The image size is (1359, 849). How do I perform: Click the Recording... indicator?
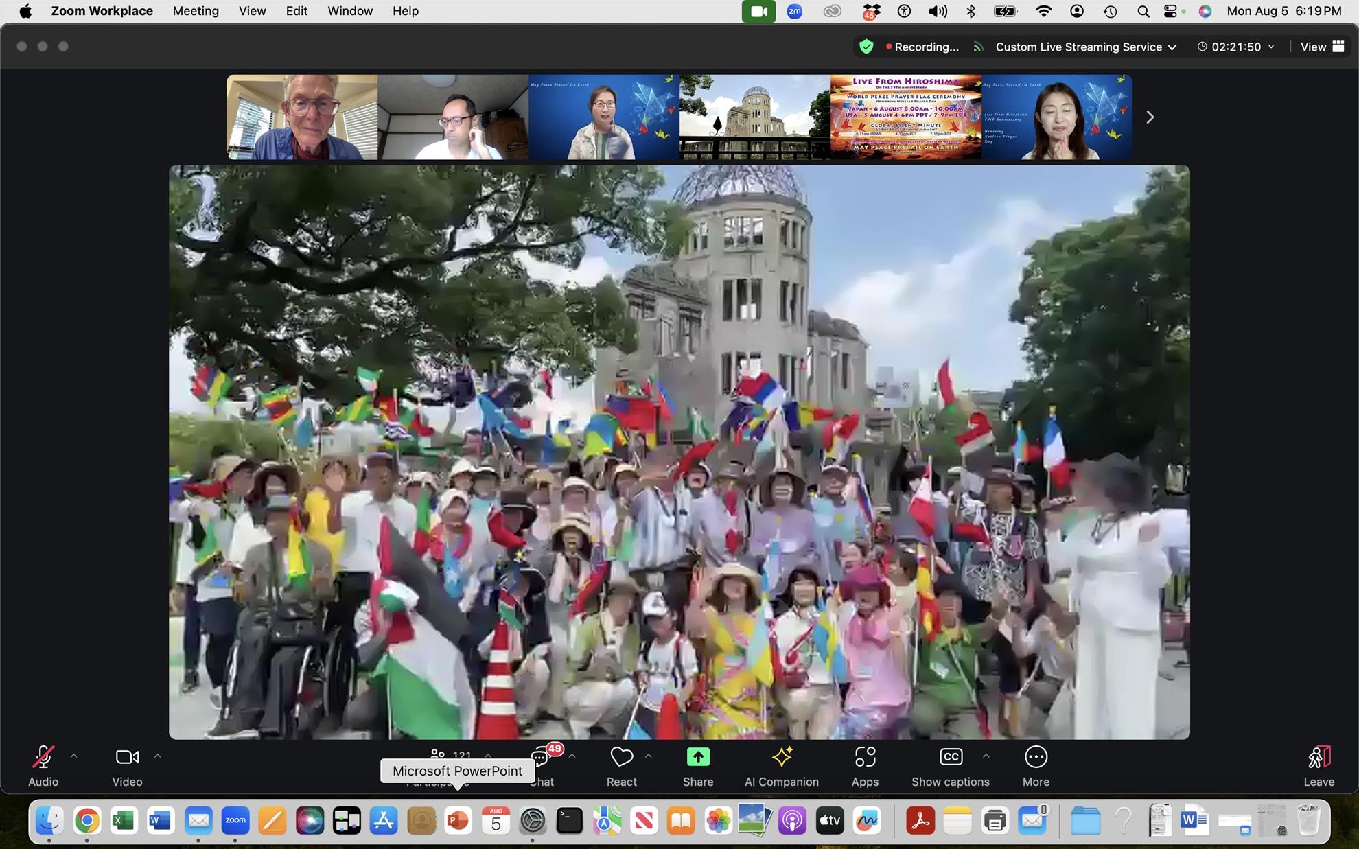(x=922, y=47)
